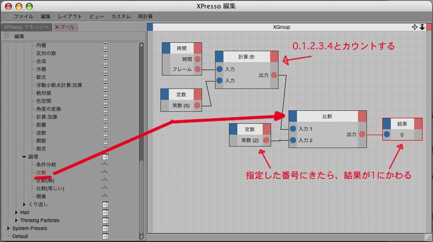Image resolution: width=433 pixels, height=242 pixels.
Task: Expand the Thinking Particles group
Action: click(x=16, y=221)
